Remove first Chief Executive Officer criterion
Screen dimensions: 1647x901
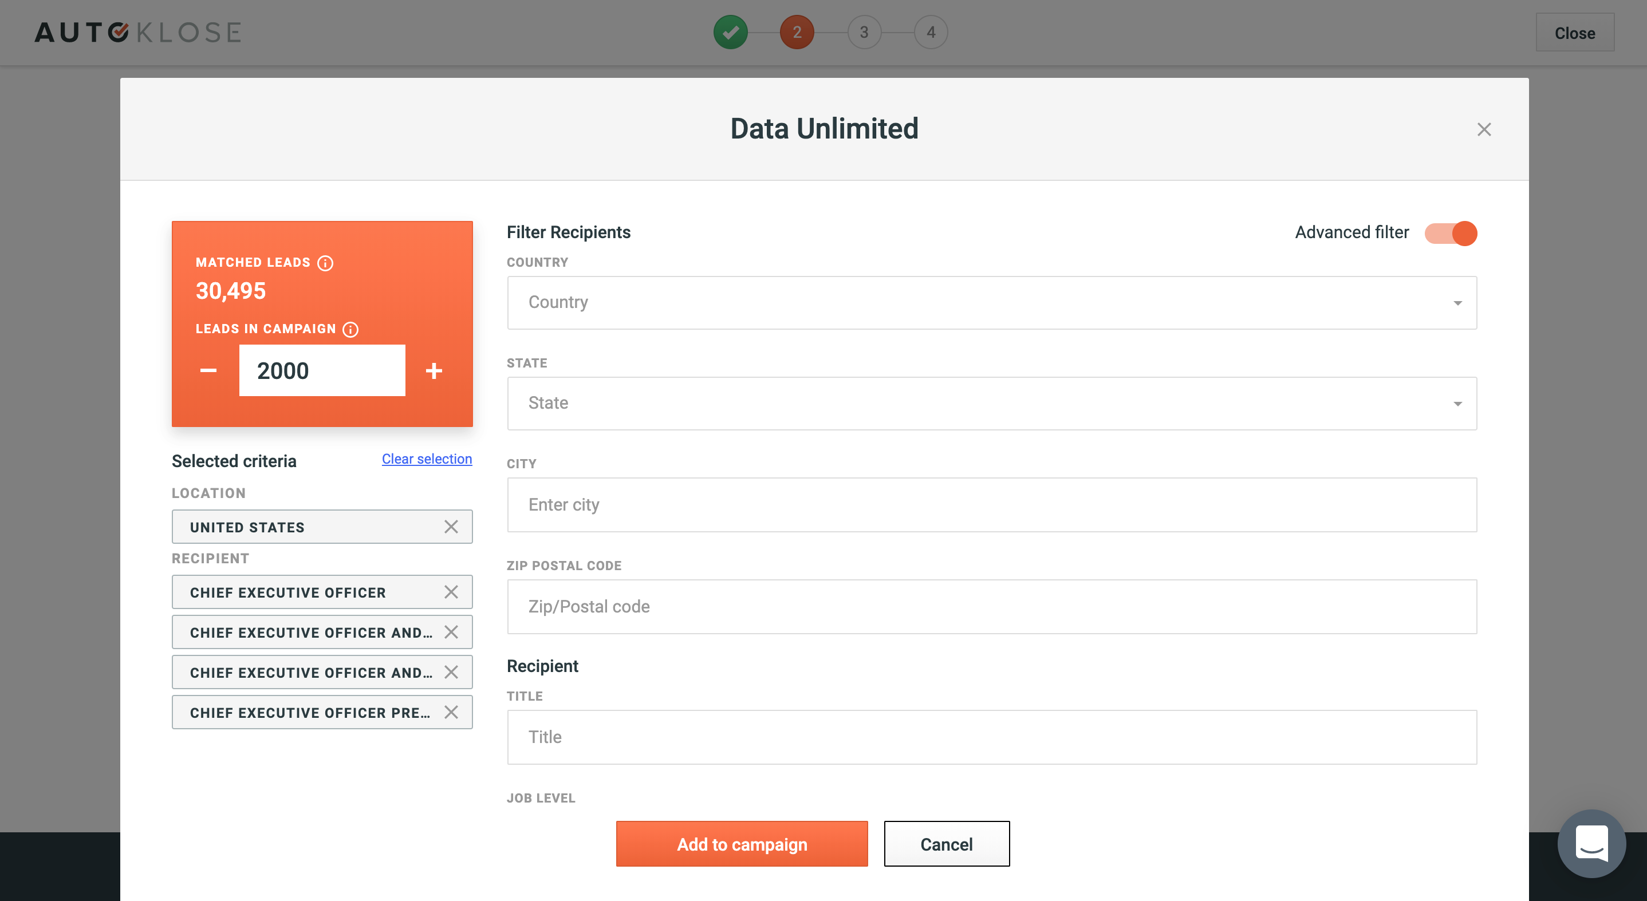point(451,592)
